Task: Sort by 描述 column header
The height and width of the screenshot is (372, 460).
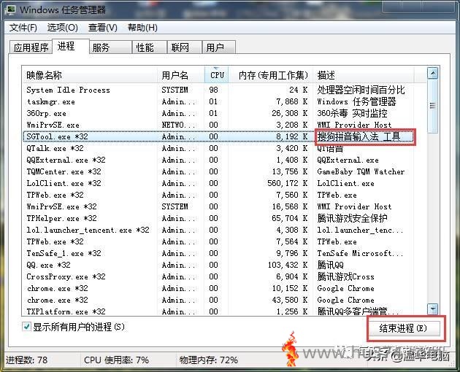Action: pos(364,75)
